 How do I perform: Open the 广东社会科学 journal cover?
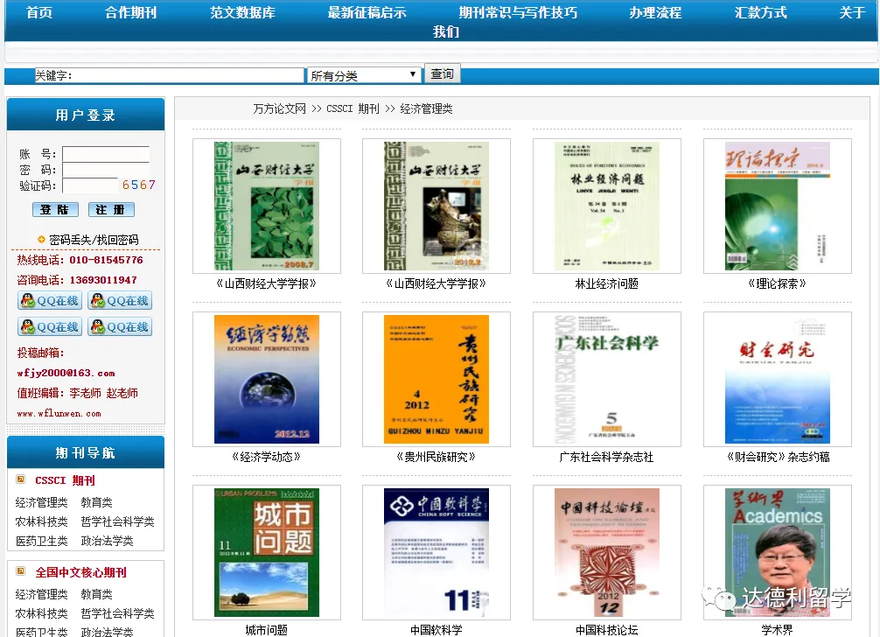click(x=607, y=380)
